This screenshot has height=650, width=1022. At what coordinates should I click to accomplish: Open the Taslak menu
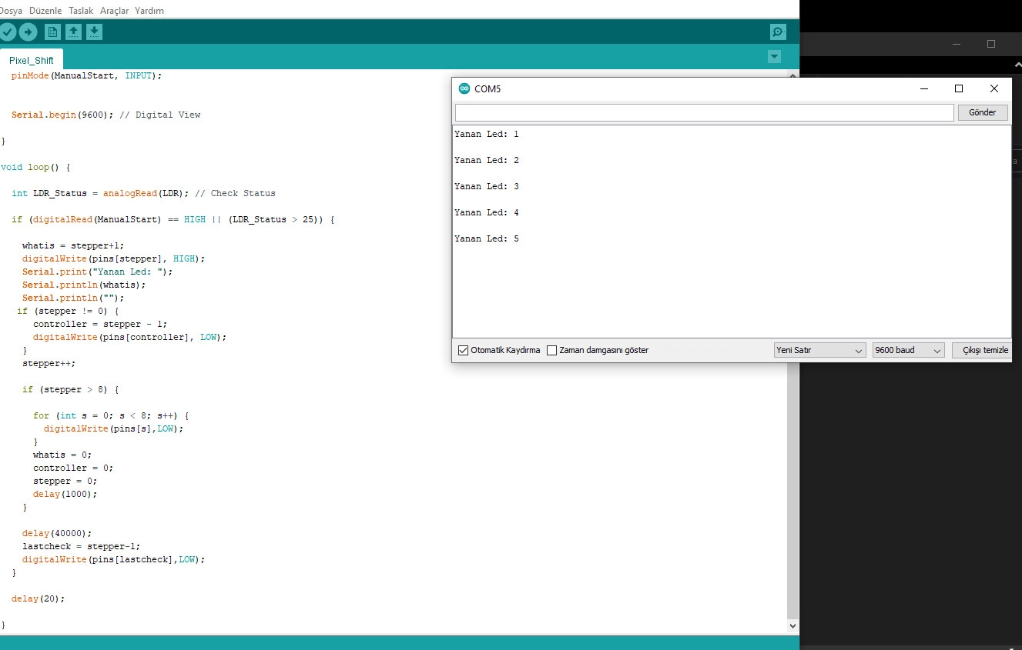click(x=81, y=11)
